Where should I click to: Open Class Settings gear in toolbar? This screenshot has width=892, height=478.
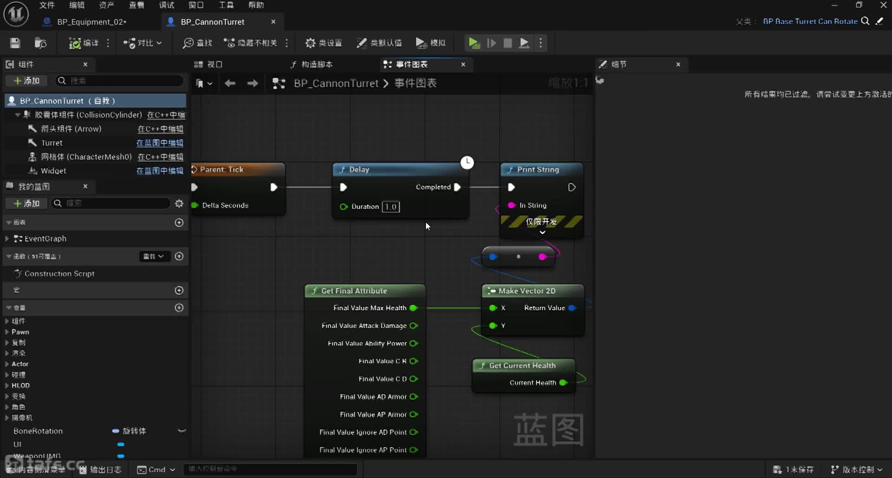tap(310, 43)
